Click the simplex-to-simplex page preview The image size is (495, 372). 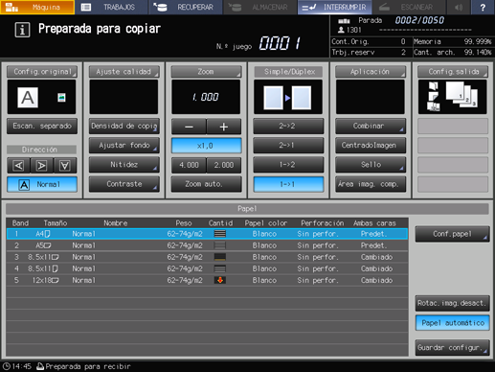(x=288, y=97)
